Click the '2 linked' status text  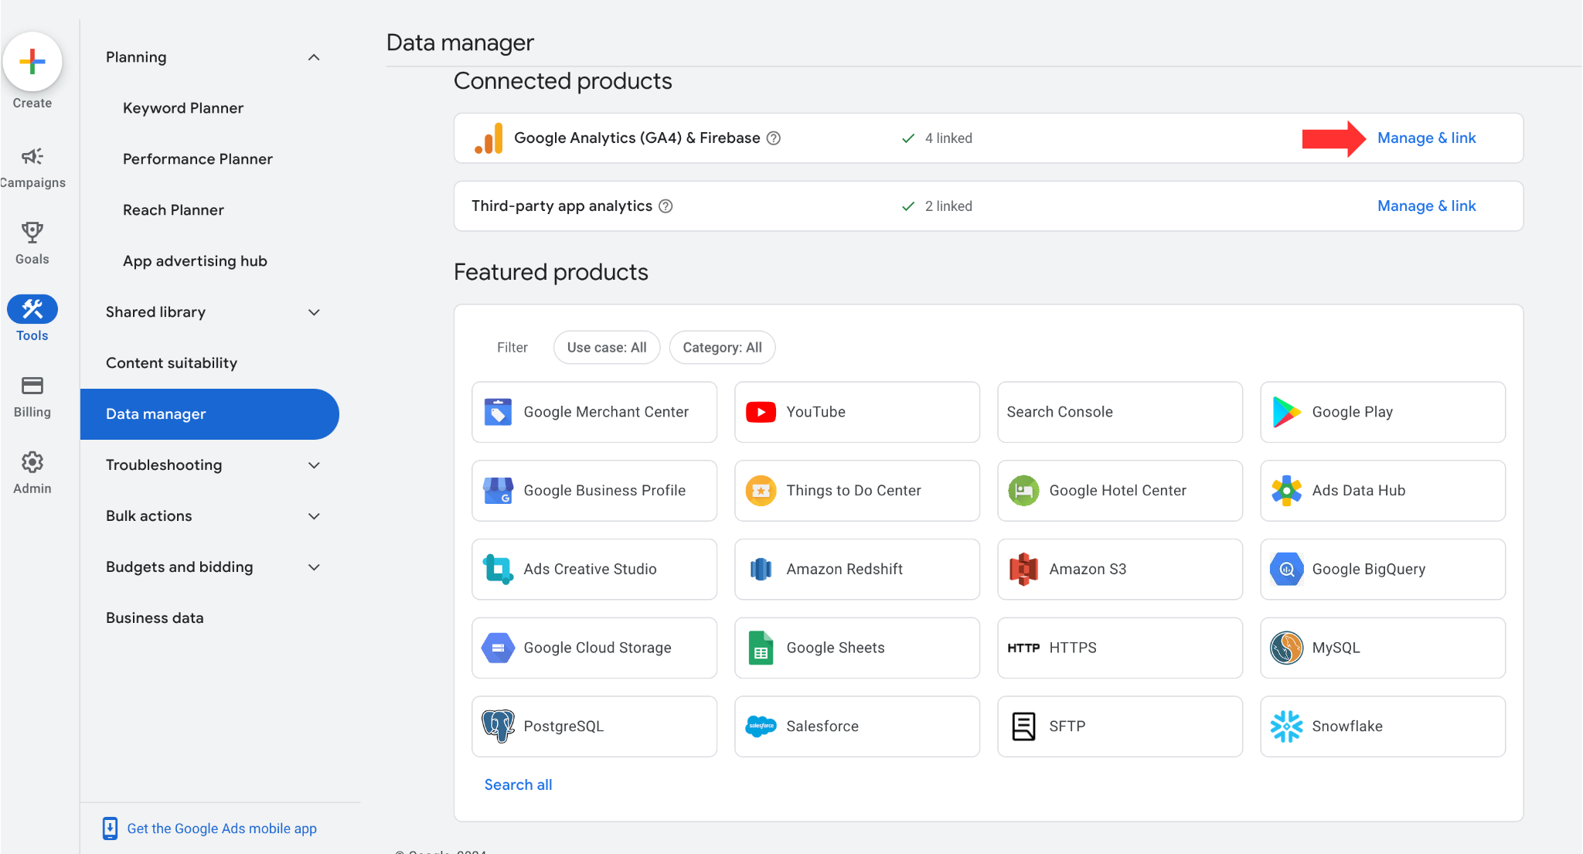(948, 206)
